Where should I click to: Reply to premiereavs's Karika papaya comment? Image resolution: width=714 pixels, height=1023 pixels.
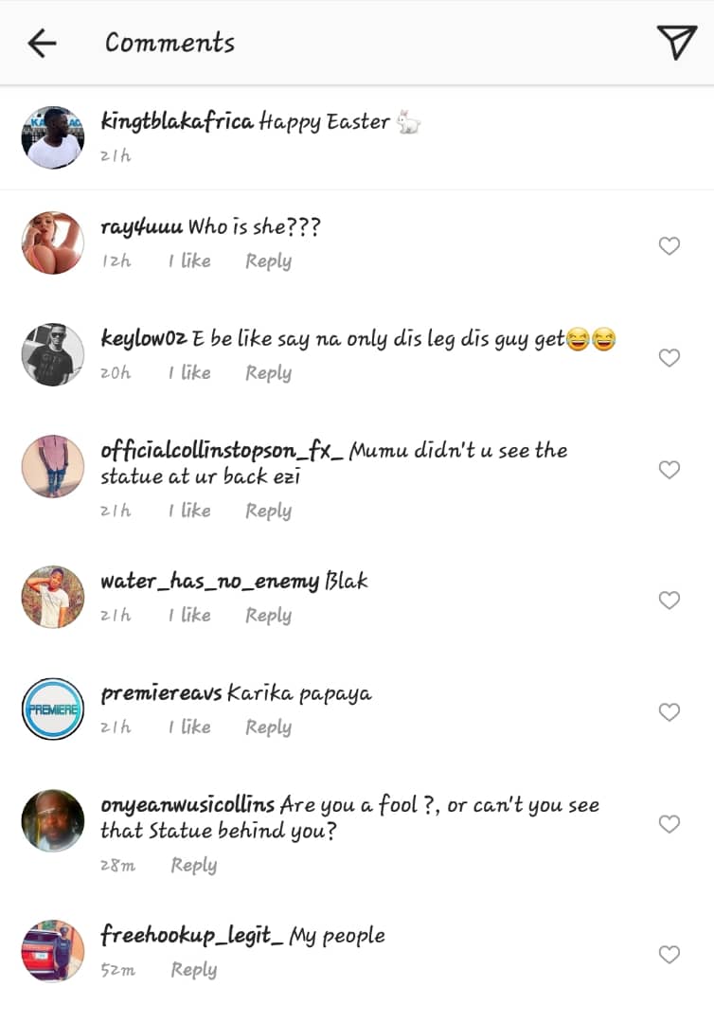click(268, 727)
